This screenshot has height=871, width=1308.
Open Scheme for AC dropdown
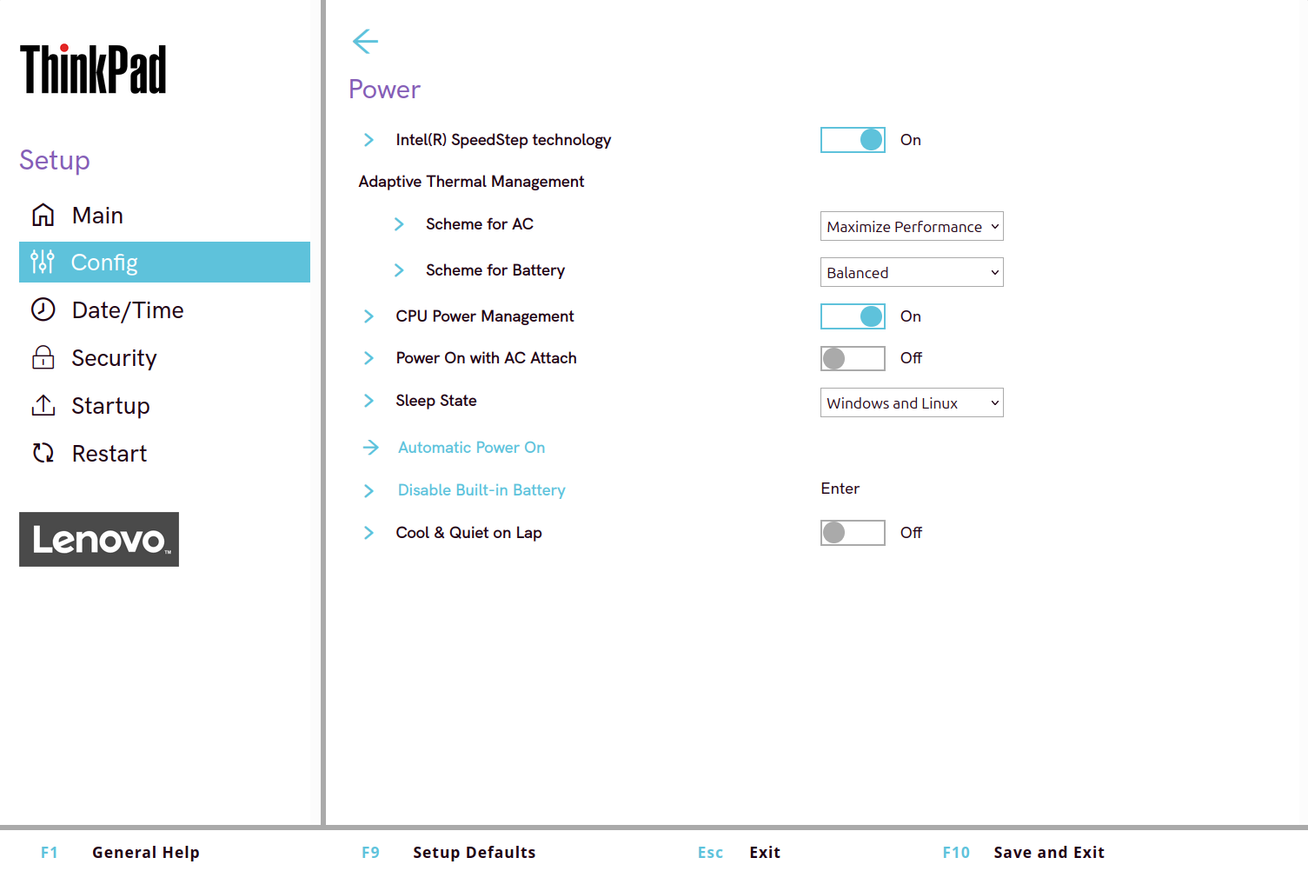pos(912,226)
